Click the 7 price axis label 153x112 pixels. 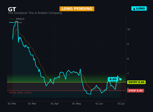[128, 74]
